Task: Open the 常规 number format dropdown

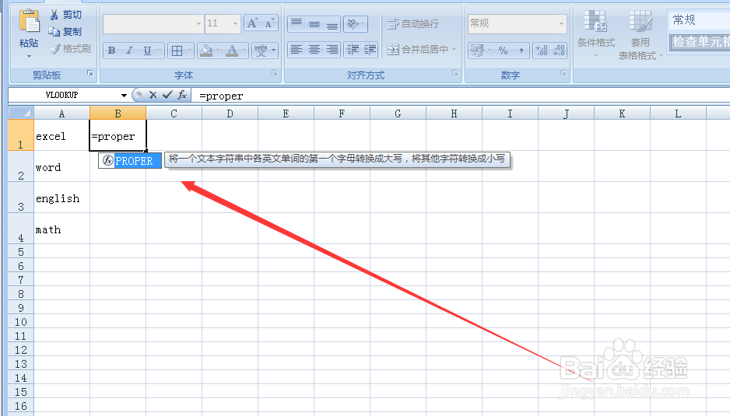Action: pyautogui.click(x=561, y=23)
